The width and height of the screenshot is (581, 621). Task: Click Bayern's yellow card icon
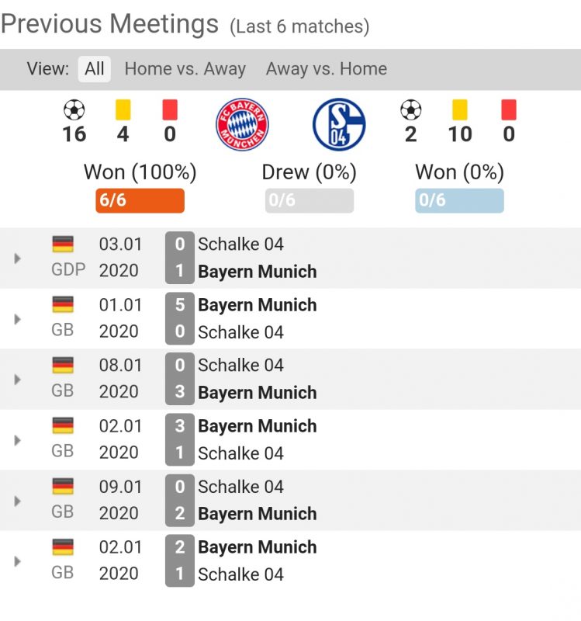[x=123, y=110]
